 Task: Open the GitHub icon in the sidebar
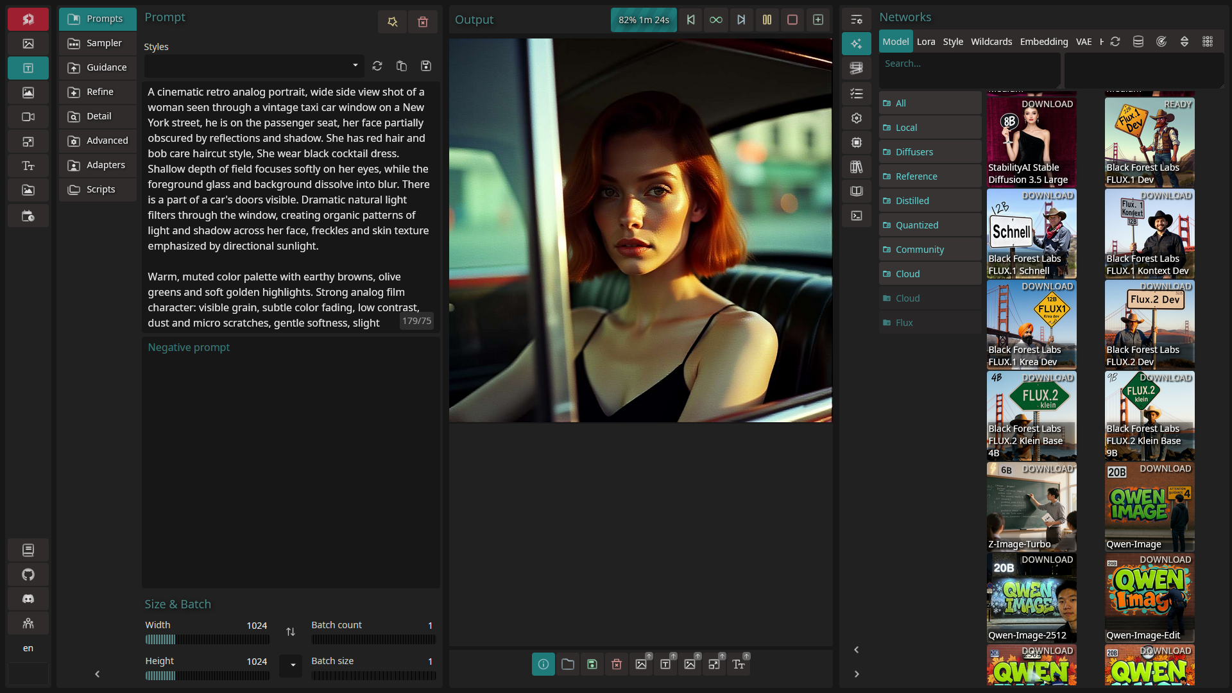tap(28, 574)
